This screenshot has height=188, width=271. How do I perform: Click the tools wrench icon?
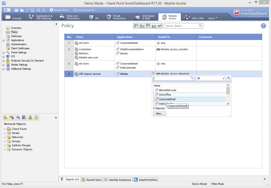[x=38, y=10]
